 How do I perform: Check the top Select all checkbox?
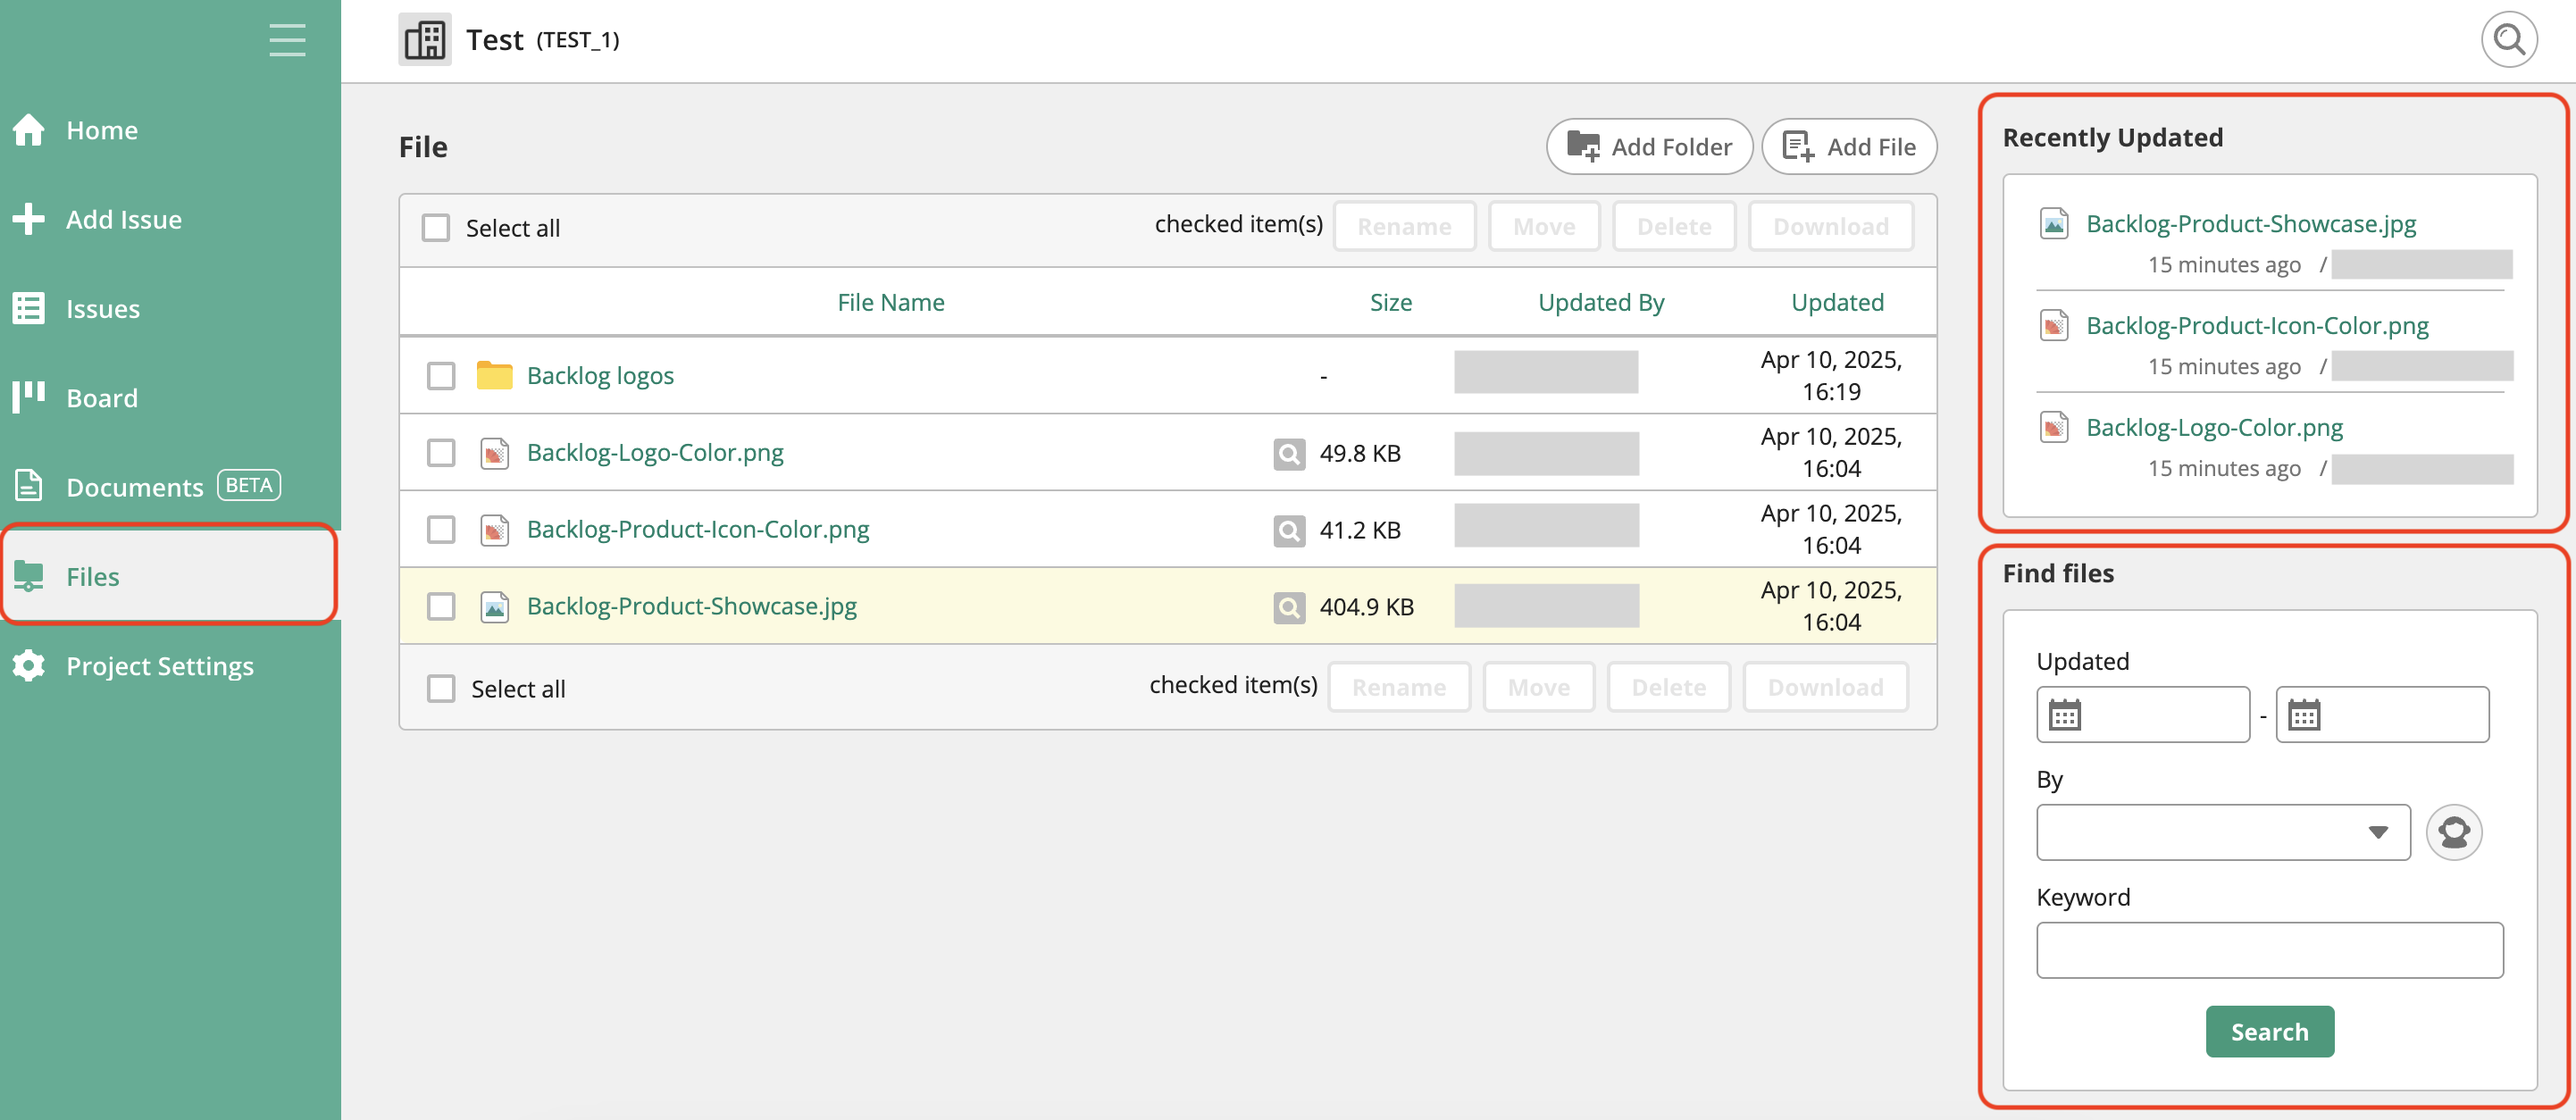tap(436, 228)
